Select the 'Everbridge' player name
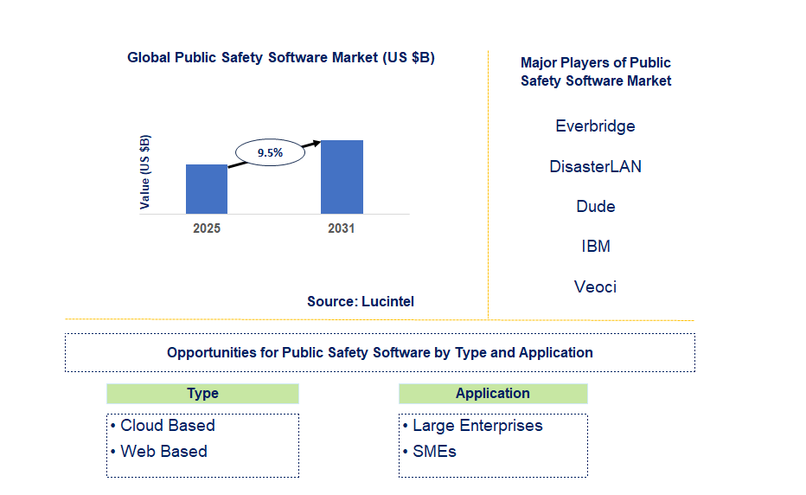This screenshot has height=495, width=806. click(595, 126)
